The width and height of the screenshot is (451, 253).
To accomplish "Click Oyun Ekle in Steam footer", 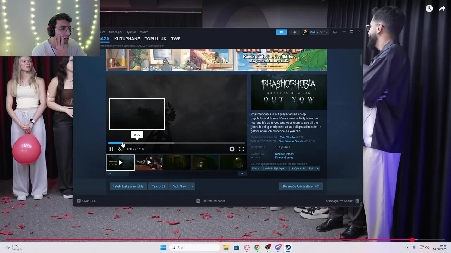I will pos(86,201).
